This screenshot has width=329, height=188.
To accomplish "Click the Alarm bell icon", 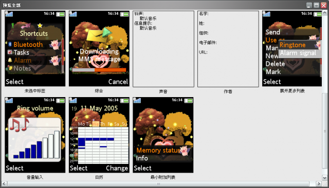I will coord(10,60).
